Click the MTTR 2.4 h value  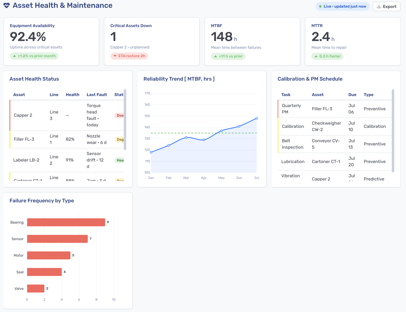323,37
